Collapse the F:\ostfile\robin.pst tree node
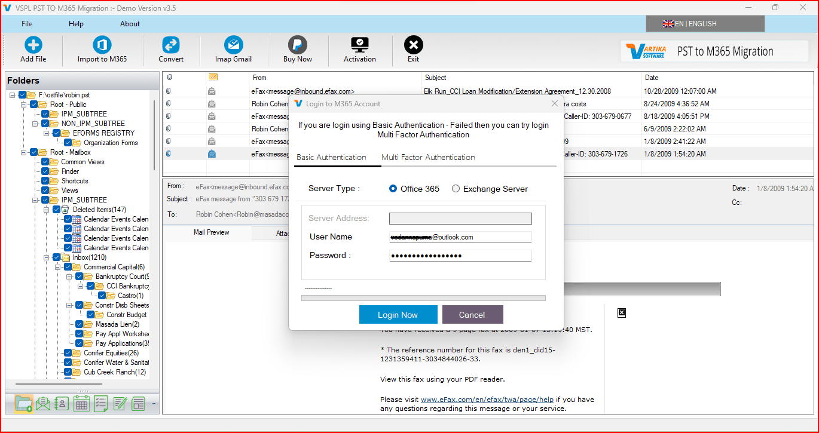Viewport: 819px width, 433px height. point(13,95)
